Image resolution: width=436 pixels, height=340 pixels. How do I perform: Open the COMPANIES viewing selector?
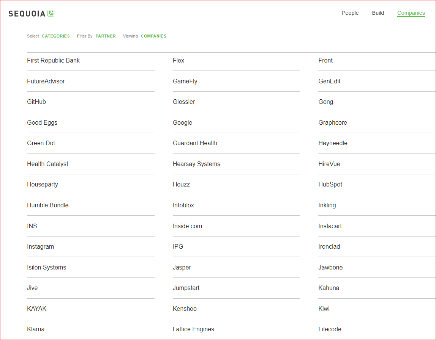pyautogui.click(x=153, y=36)
